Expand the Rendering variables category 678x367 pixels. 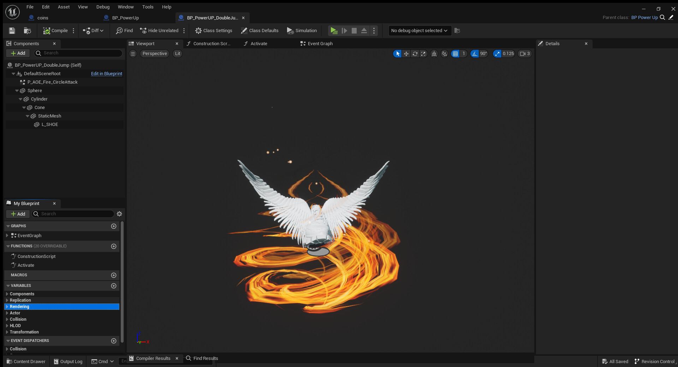pos(7,307)
